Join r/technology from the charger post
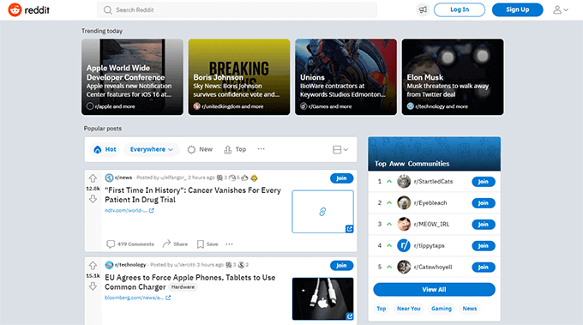Screen dimensions: 583x325 coord(342,266)
